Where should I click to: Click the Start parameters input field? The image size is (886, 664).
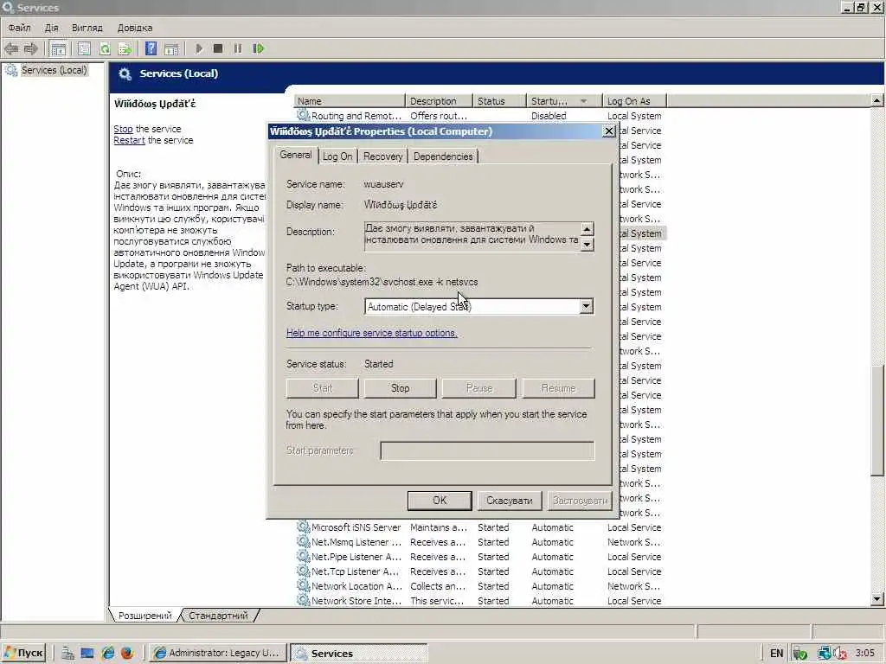click(487, 450)
